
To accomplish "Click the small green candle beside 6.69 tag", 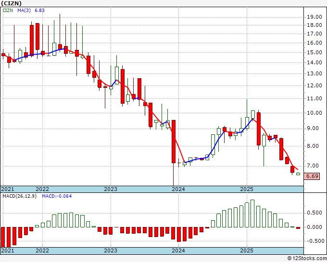I will [x=298, y=174].
